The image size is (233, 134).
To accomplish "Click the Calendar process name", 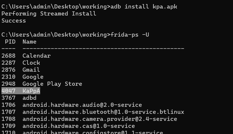I will 36,56.
